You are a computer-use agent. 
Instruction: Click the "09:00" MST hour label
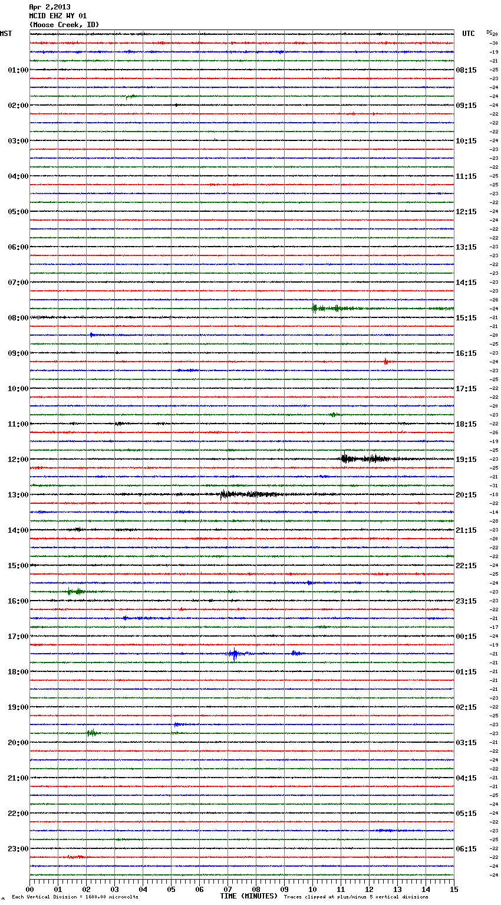18,353
